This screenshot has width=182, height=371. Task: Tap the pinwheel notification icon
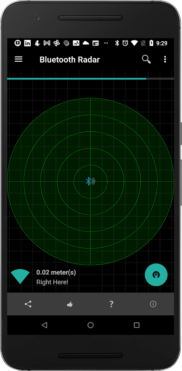click(x=57, y=43)
